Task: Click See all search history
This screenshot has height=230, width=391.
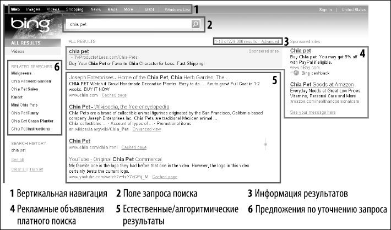Action: click(x=18, y=160)
